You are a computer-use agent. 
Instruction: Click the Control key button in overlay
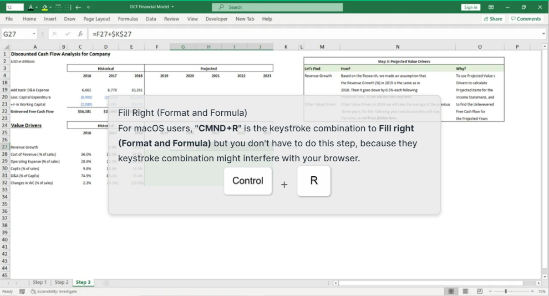coord(248,181)
